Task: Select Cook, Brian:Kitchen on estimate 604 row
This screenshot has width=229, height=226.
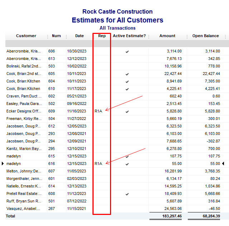Action: (x=23, y=81)
